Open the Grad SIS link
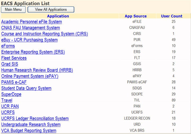Screen dimensions: 191x134 click(x=10, y=64)
